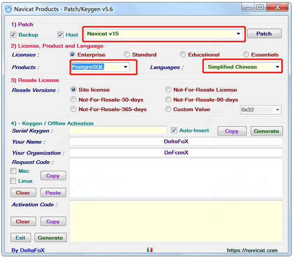The width and height of the screenshot is (294, 258).
Task: Choose the Educational license option
Action: (x=183, y=54)
